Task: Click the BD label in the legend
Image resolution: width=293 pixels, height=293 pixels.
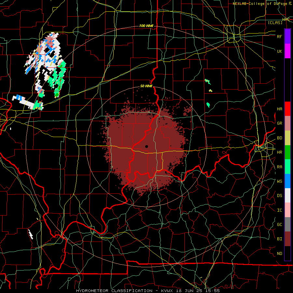Action: (x=279, y=138)
